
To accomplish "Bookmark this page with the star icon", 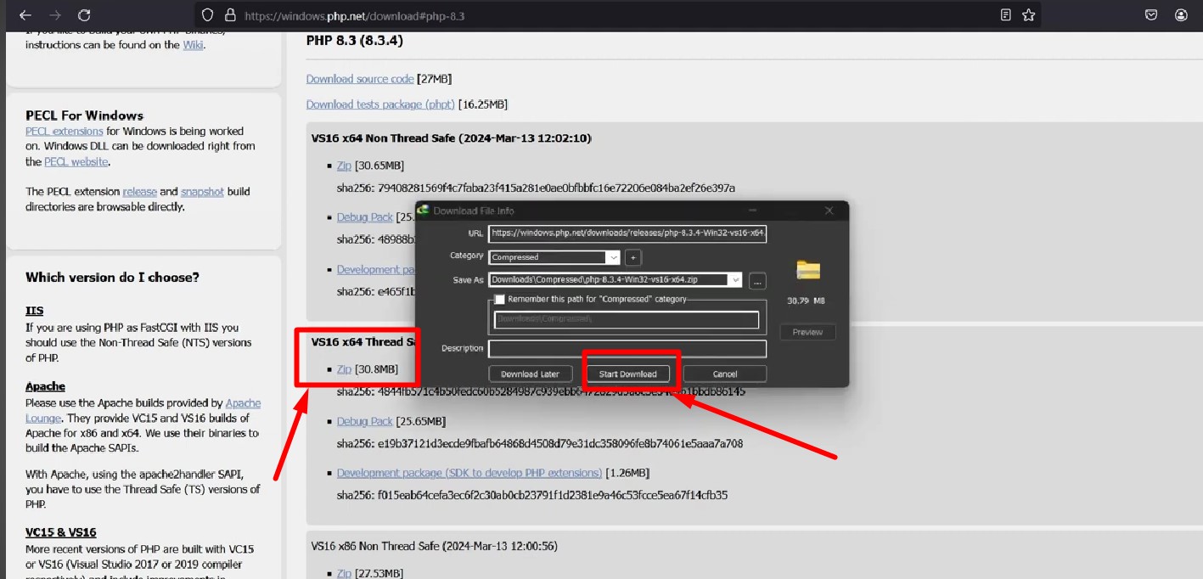I will 1028,15.
